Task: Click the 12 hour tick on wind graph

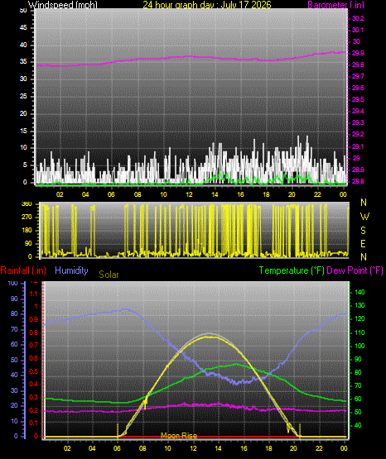Action: (x=189, y=194)
